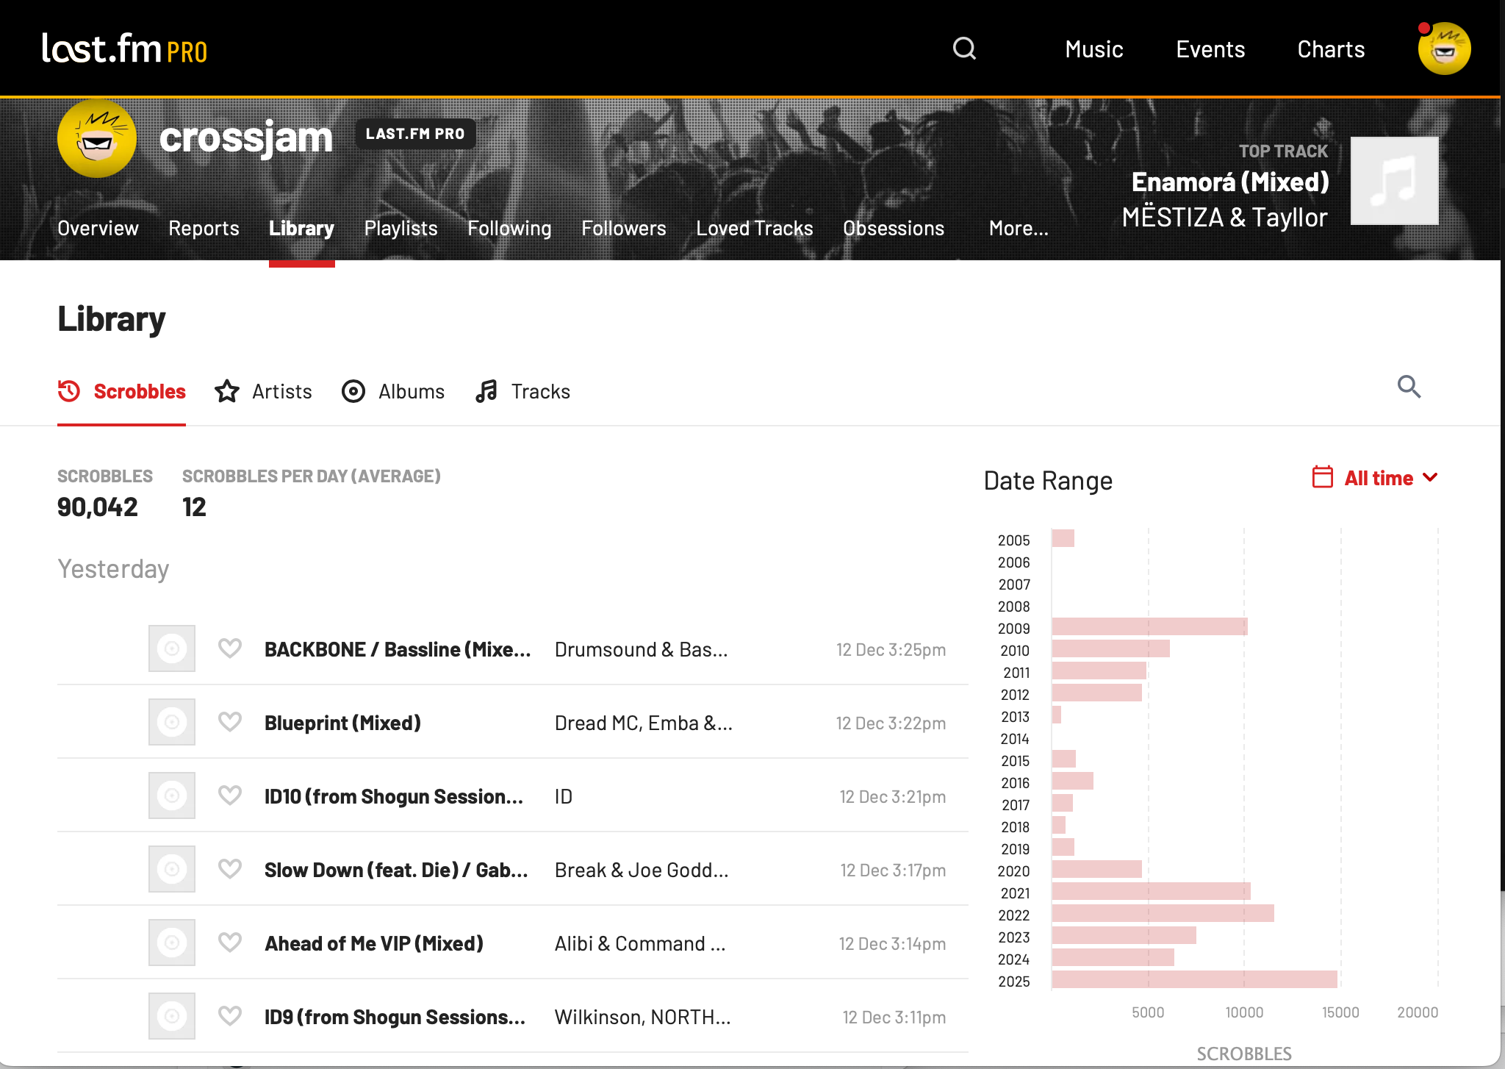Love the track Blueprint (Mixed)

(230, 722)
